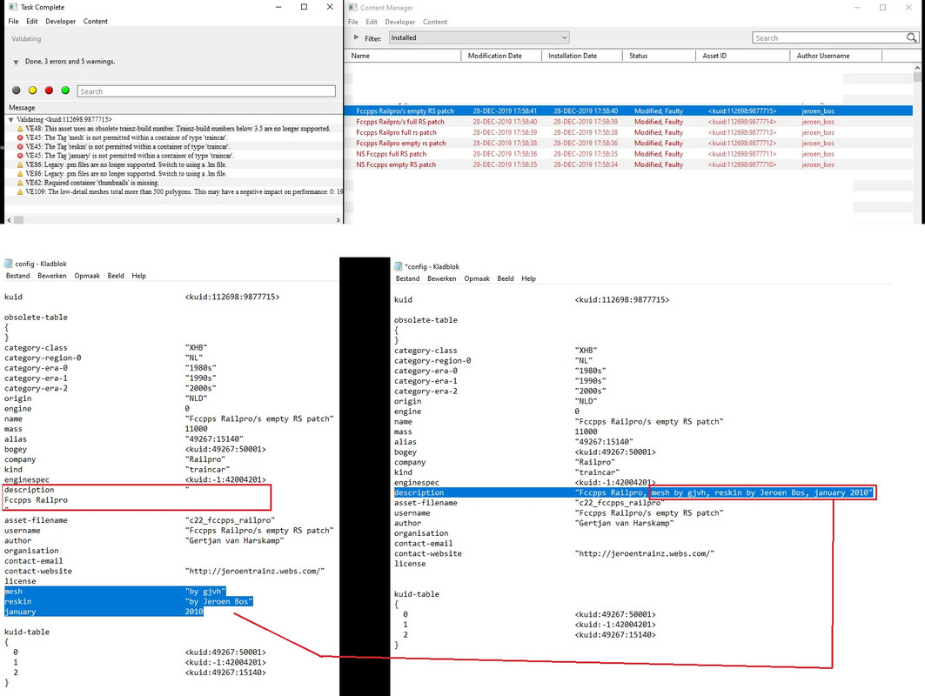Sort by the Name column header
This screenshot has height=696, width=925.
tap(403, 56)
